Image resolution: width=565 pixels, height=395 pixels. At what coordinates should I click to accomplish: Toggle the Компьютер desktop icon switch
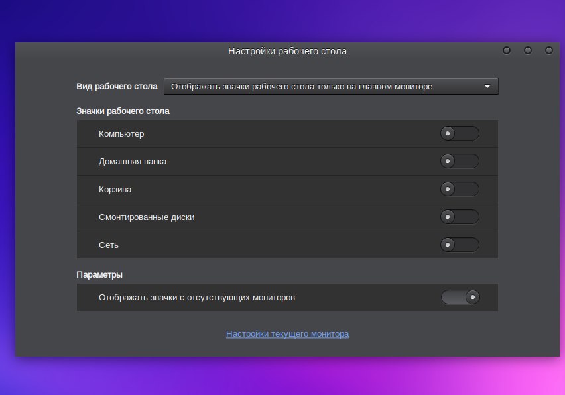(460, 133)
